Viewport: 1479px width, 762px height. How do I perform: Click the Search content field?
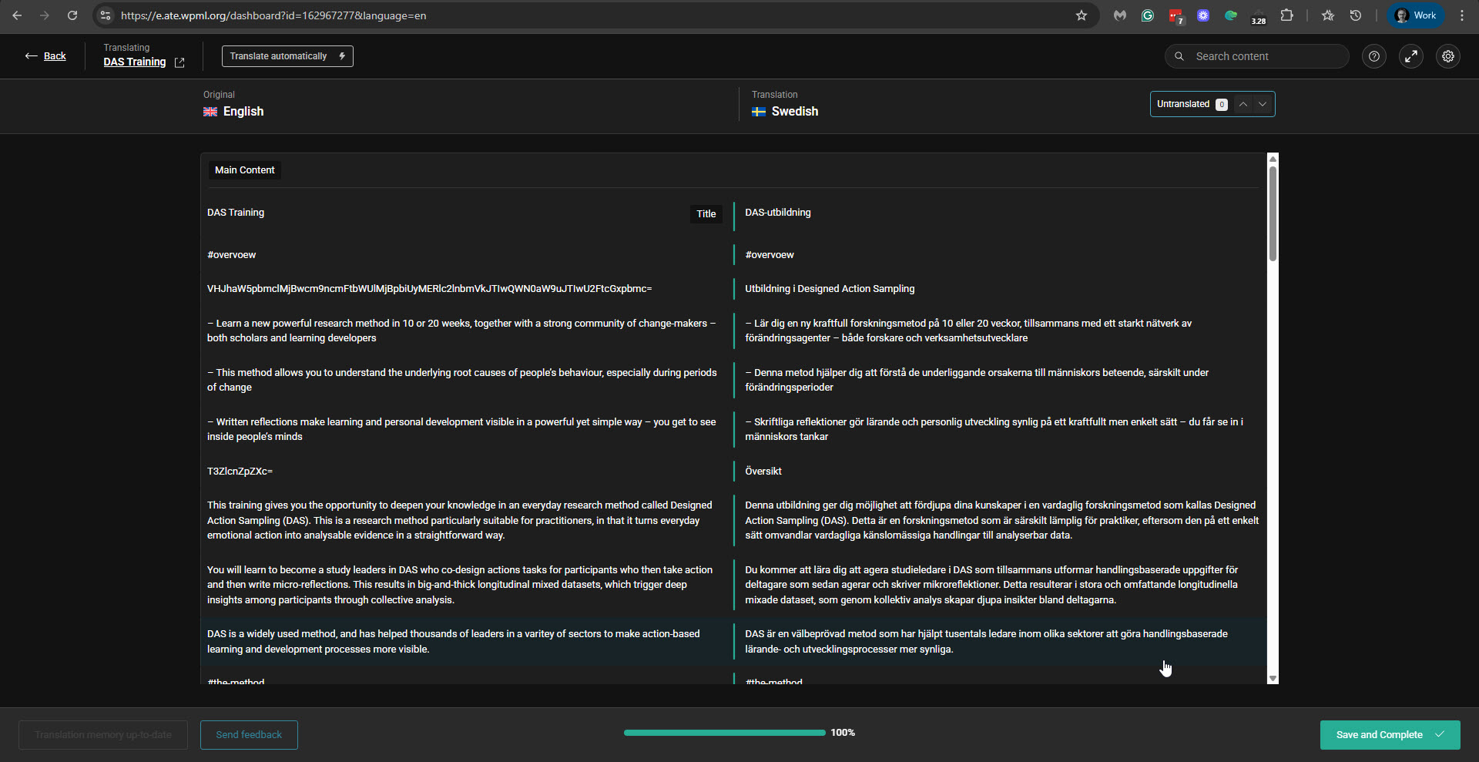click(1263, 56)
